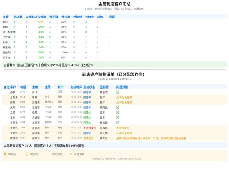The image size is (229, 169).
Task: Click the 新到店 legend icon
Action: tap(5, 154)
